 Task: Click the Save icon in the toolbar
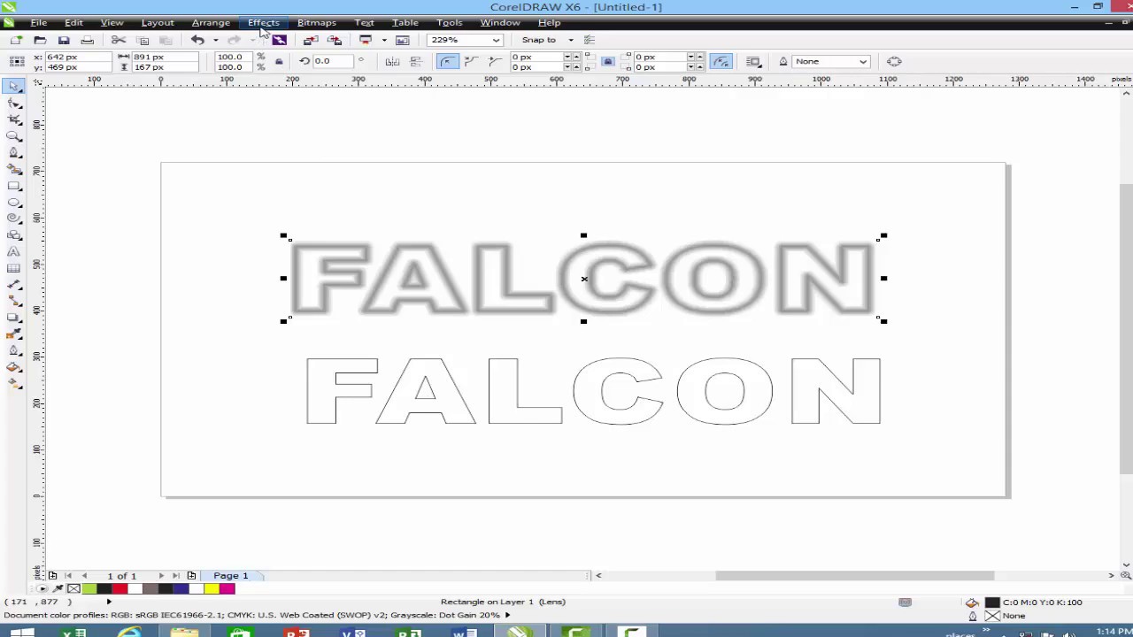(64, 40)
